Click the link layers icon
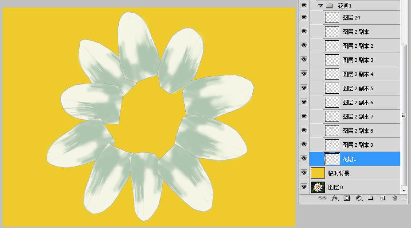411x228 pixels. (322, 198)
